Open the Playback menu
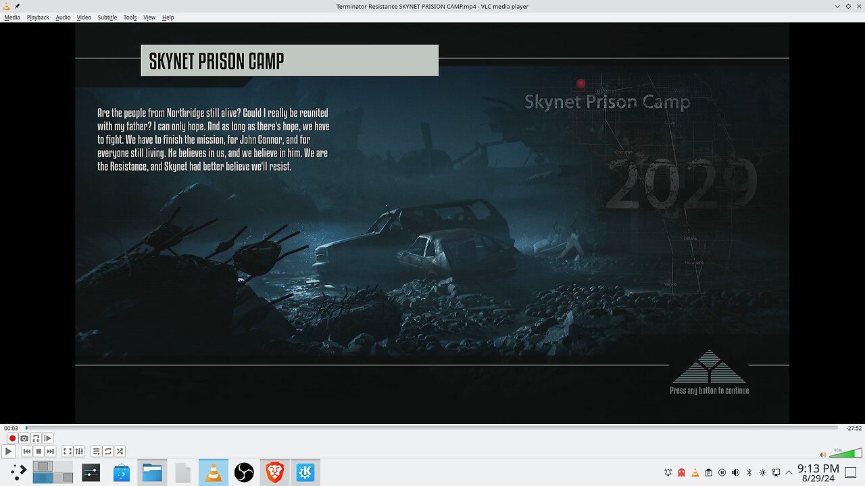The height and width of the screenshot is (486, 865). point(38,17)
